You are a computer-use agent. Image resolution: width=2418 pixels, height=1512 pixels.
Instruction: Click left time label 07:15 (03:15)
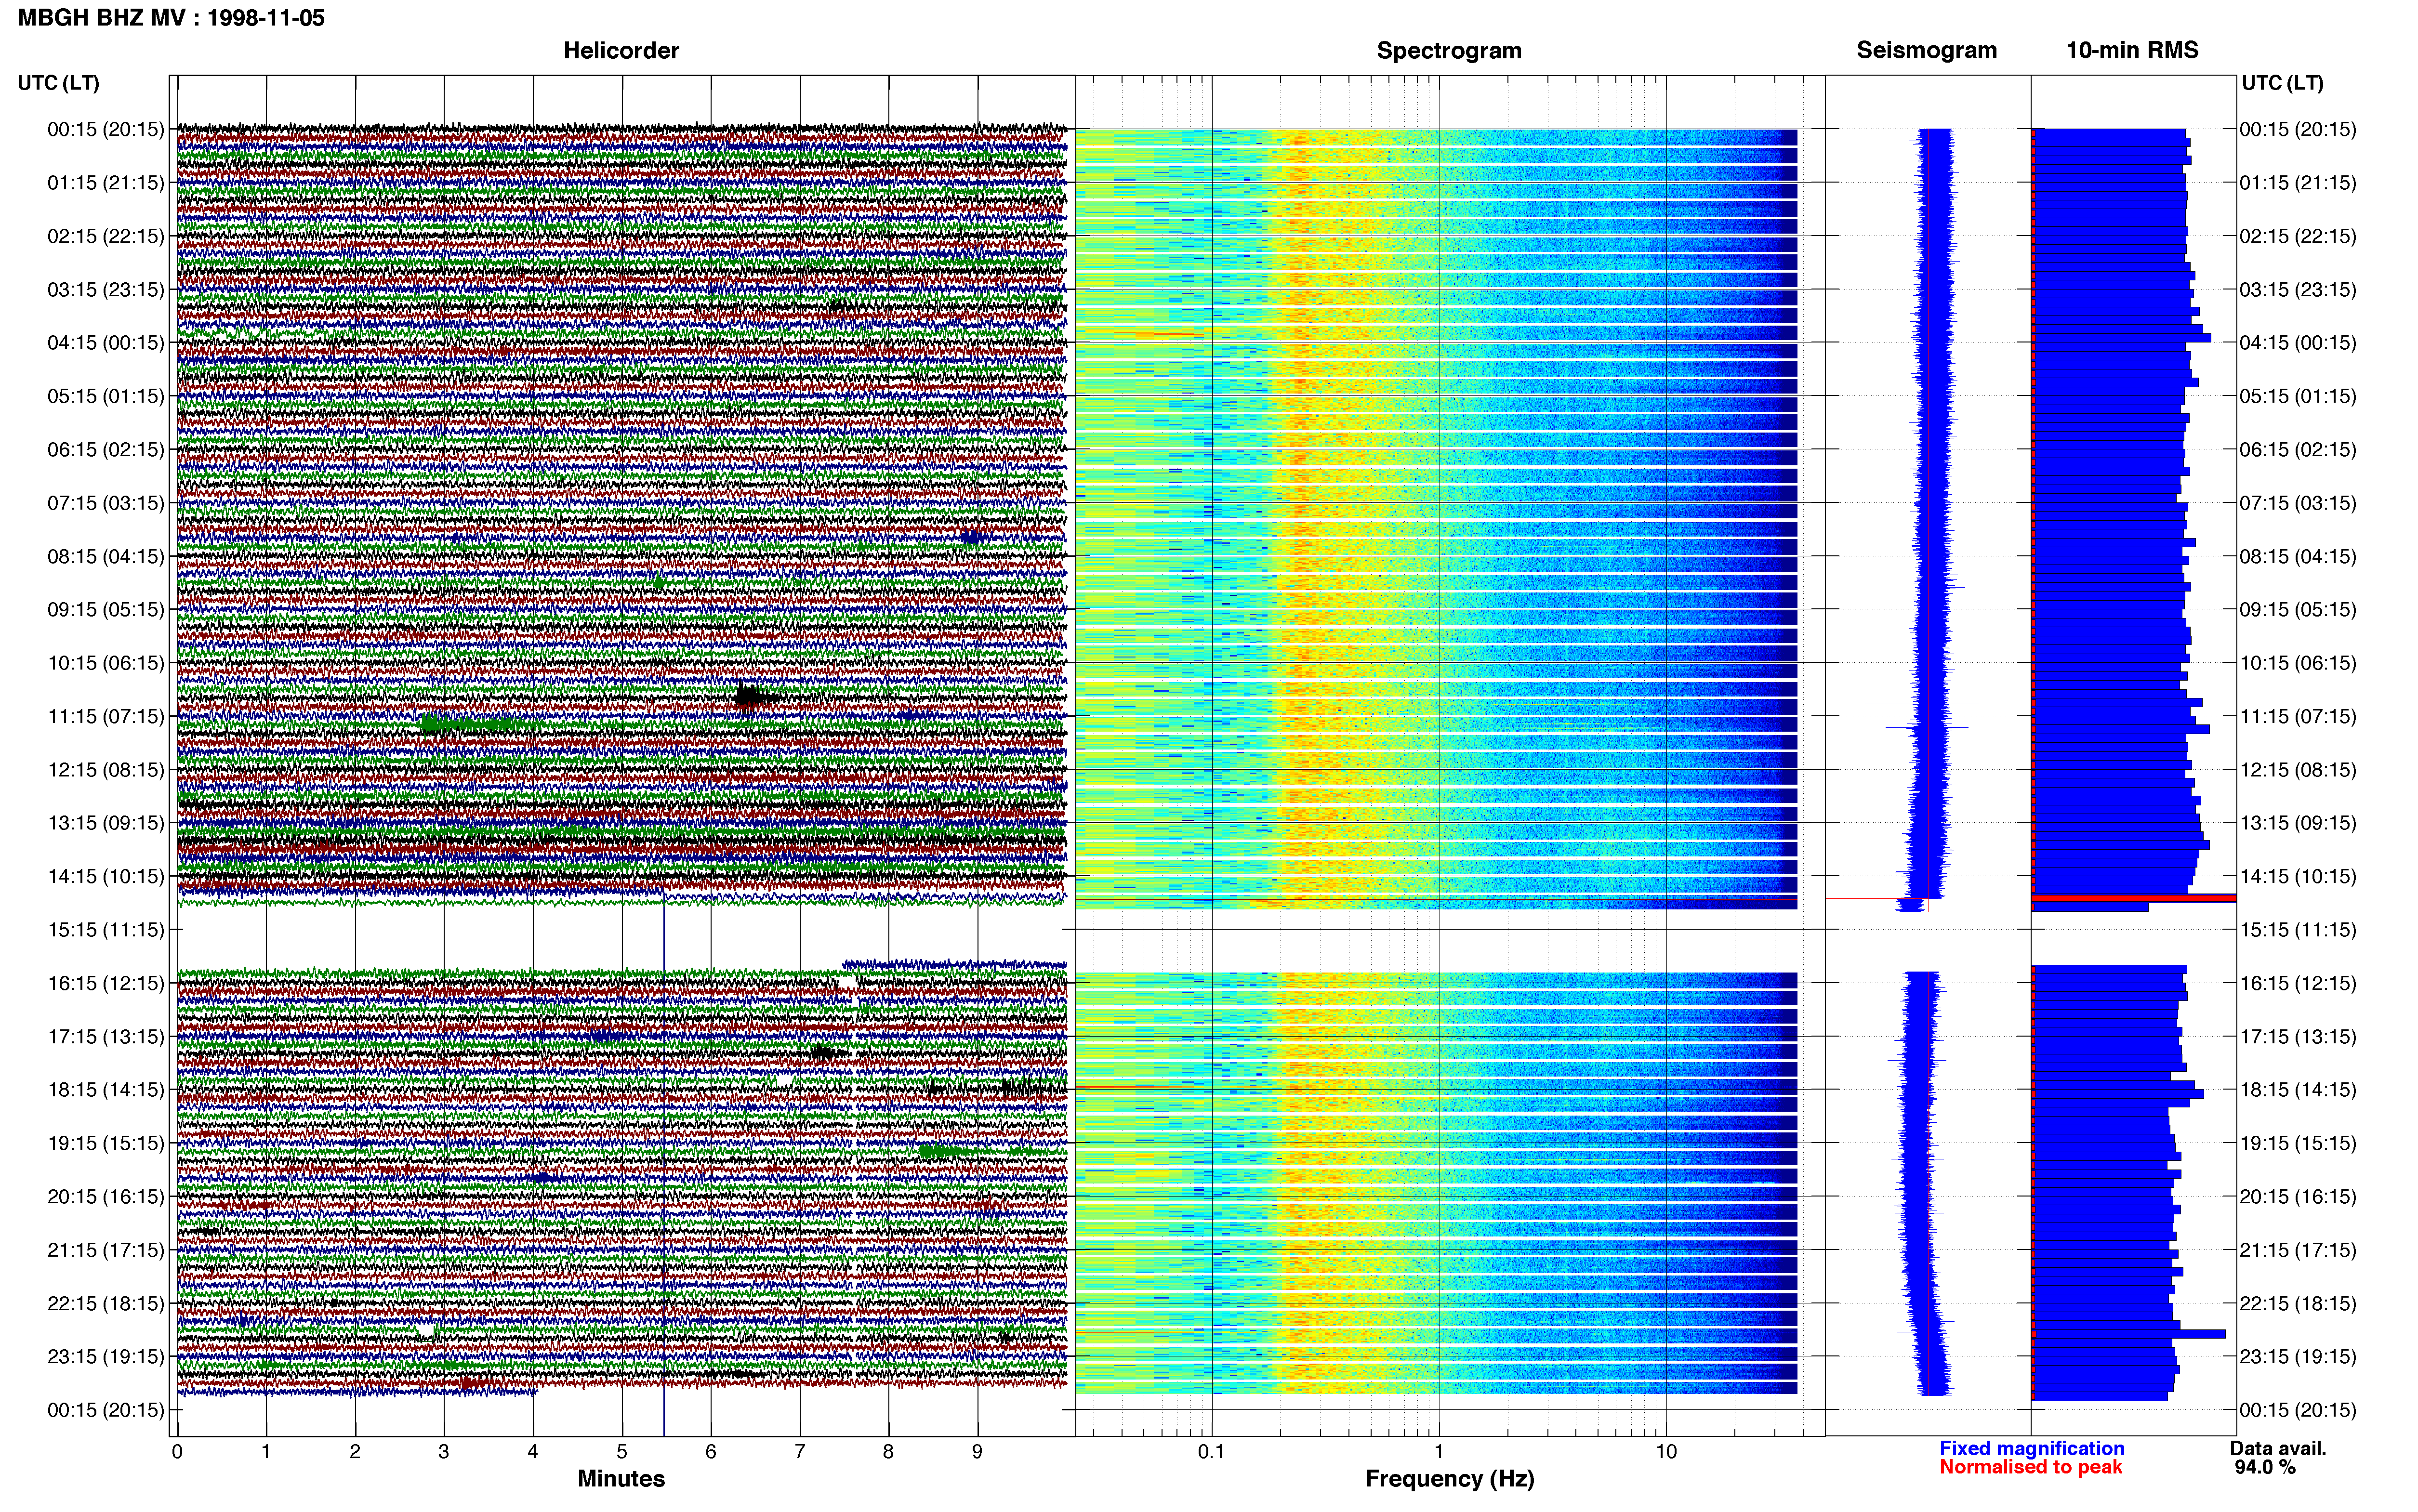105,503
